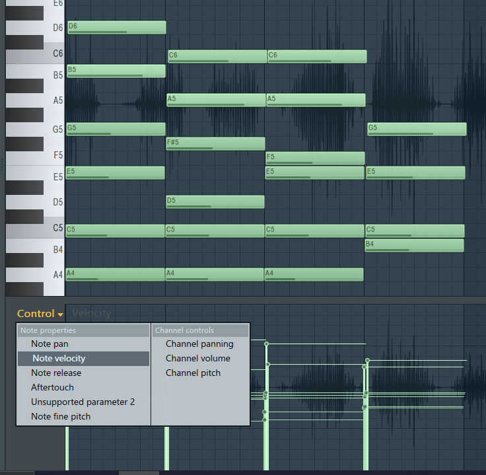
Task: Click the black key between D6 and C6
Action: [24, 42]
